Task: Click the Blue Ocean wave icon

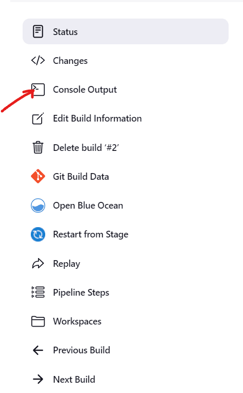Action: 38,206
